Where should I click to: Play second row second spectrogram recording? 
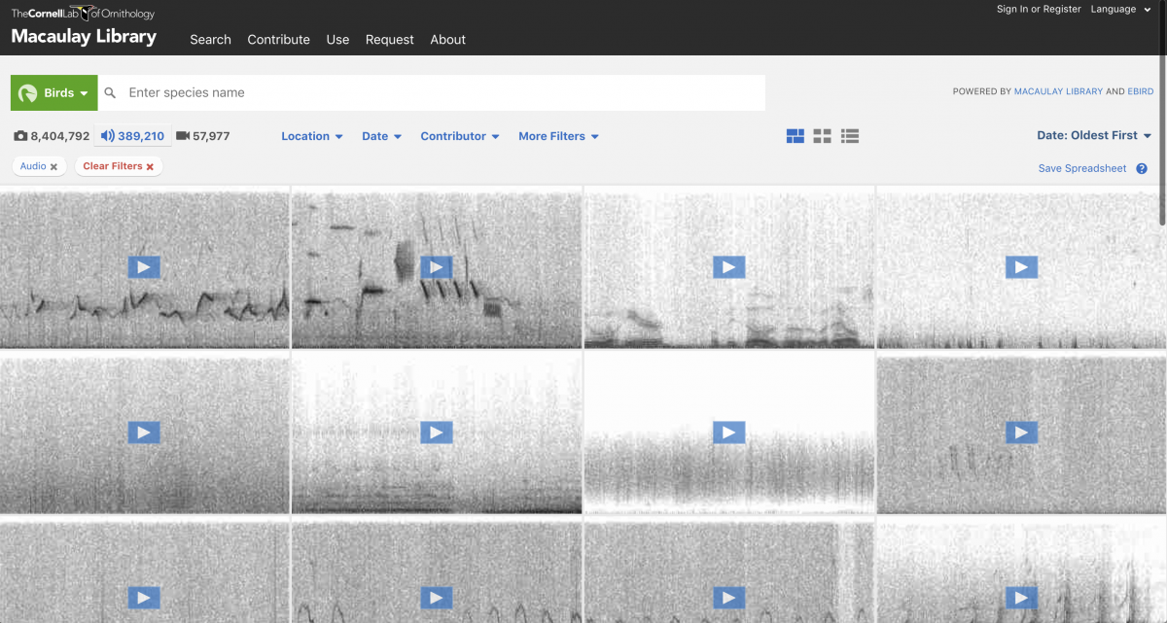(x=437, y=433)
